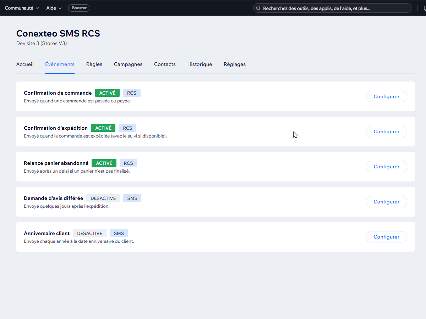Focus the top search field
The width and height of the screenshot is (426, 319).
pos(333,8)
